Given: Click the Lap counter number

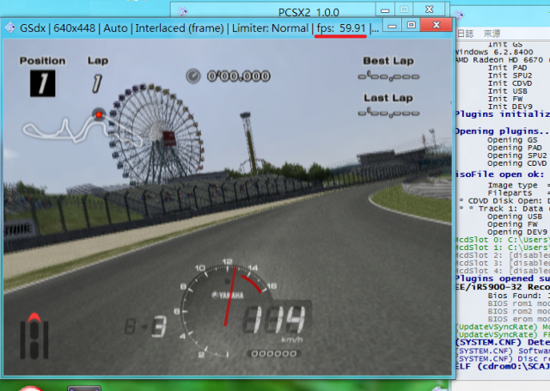Looking at the screenshot, I should point(97,83).
